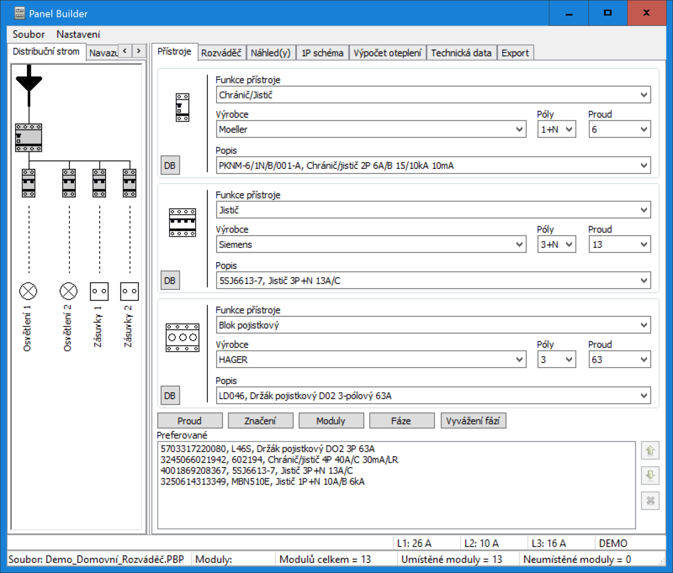Switch to the Náhled(y) tab

[271, 53]
